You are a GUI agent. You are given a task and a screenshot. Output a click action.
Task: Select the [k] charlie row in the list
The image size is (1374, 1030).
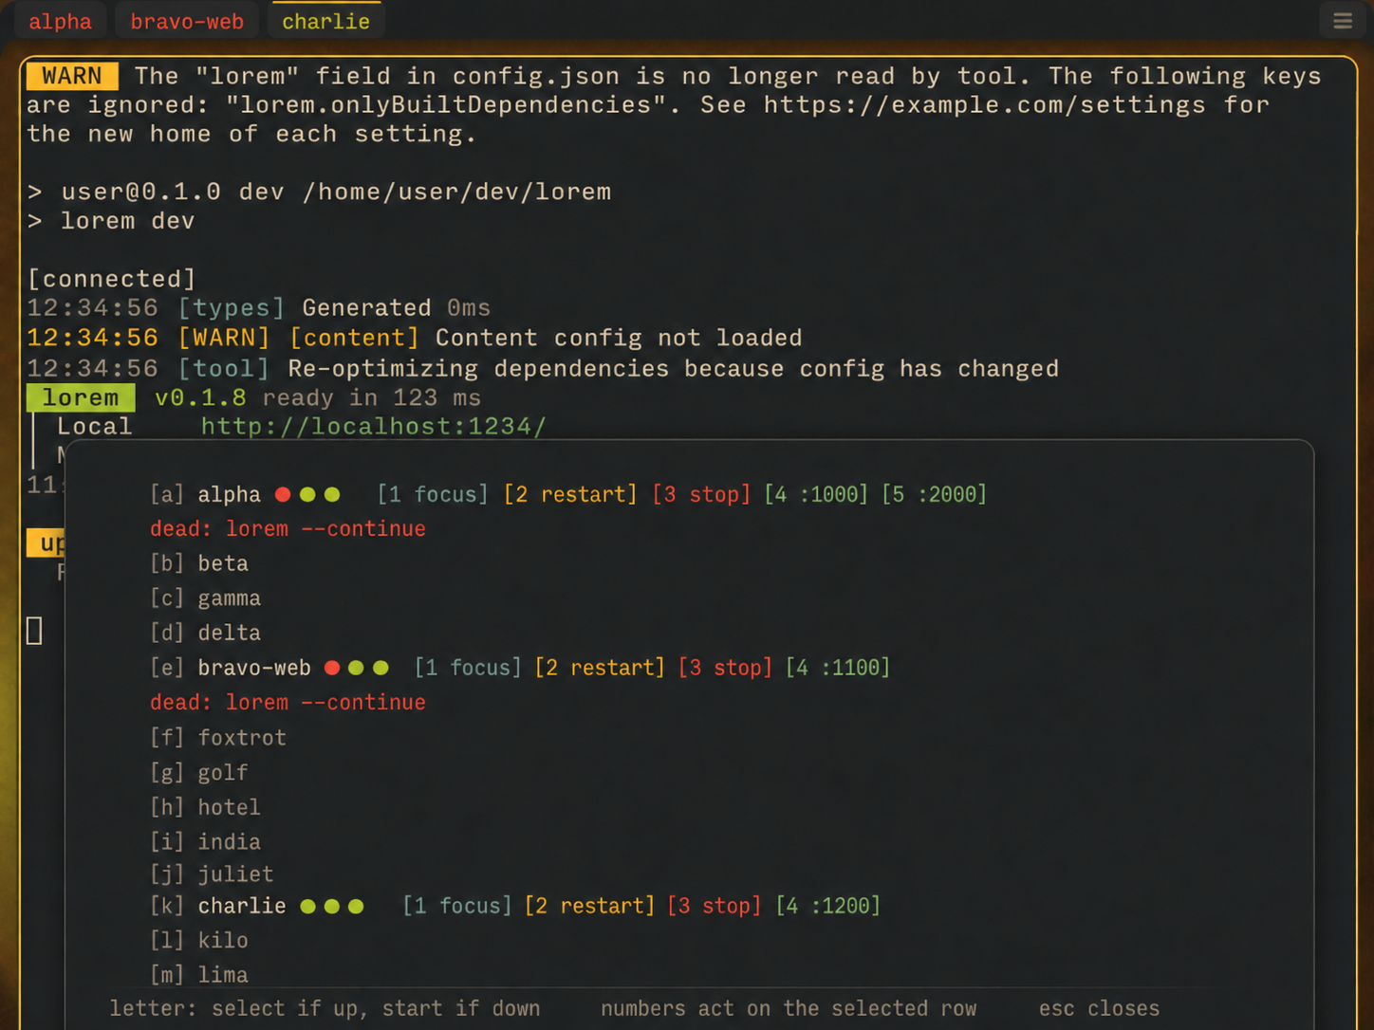tap(218, 906)
